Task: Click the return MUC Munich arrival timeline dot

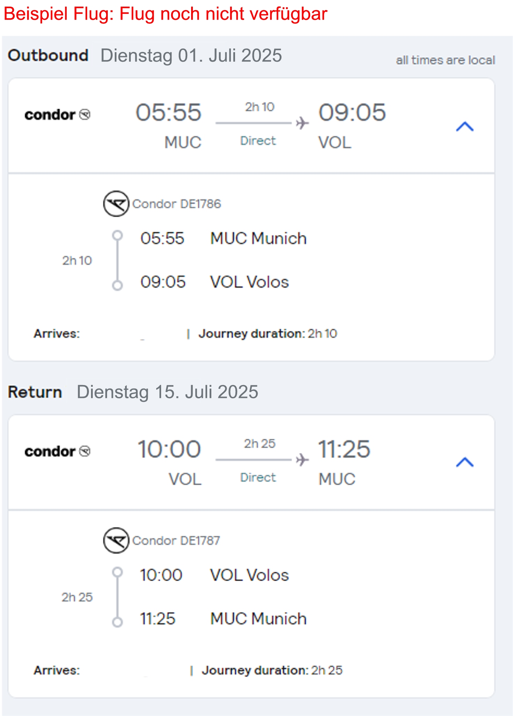Action: (x=118, y=622)
